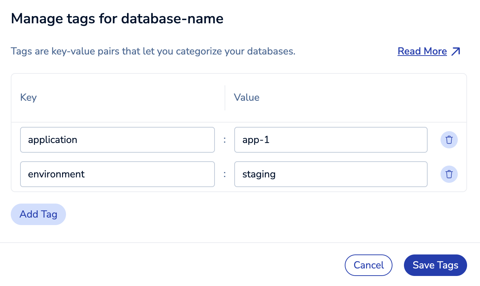Click the 'application' key input field

coord(117,140)
